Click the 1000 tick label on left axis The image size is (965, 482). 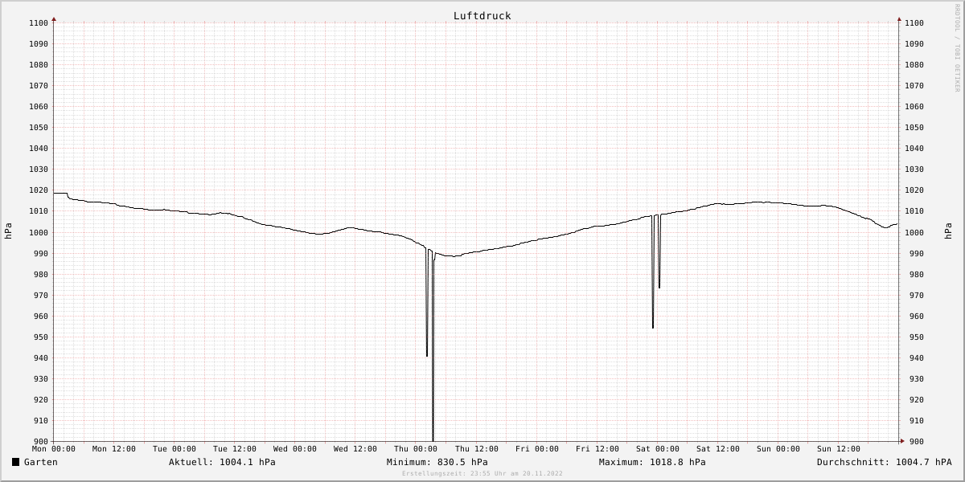39,233
